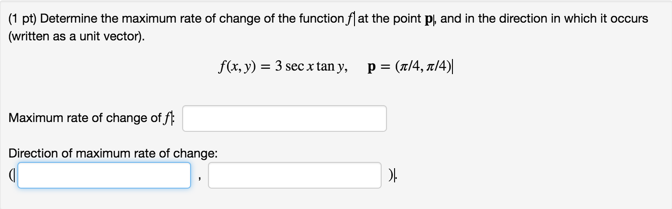Select the second direction component input box
This screenshot has width=672, height=209.
pyautogui.click(x=294, y=175)
